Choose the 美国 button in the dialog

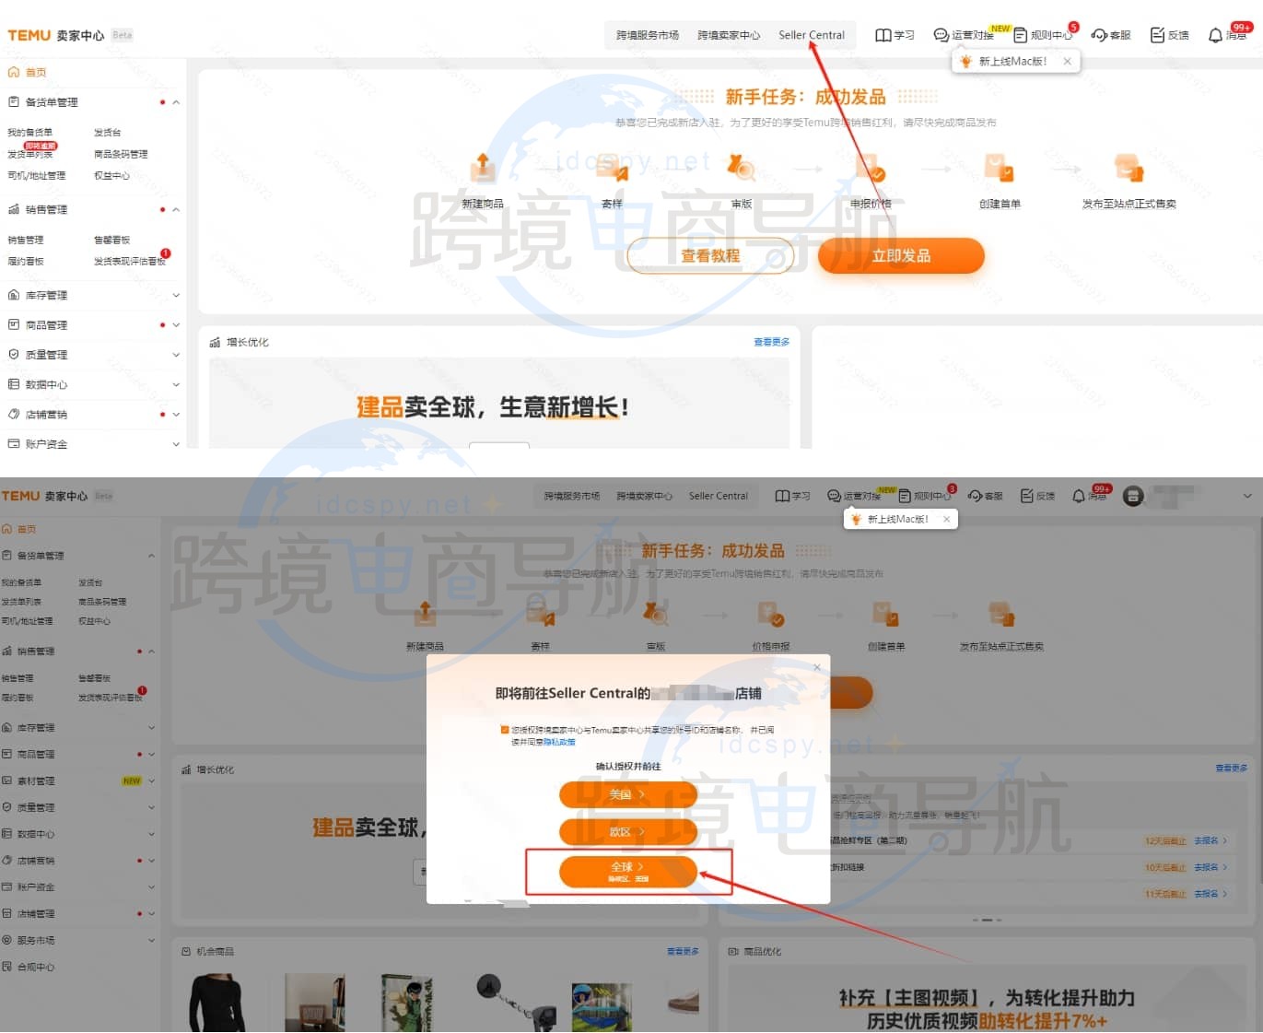[x=627, y=794]
